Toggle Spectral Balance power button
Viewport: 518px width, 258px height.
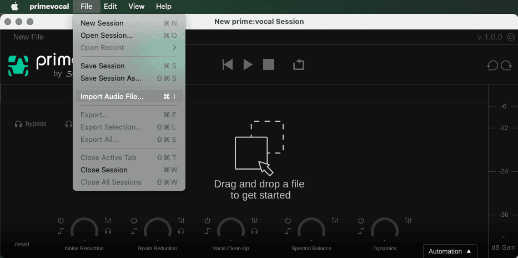(x=288, y=220)
